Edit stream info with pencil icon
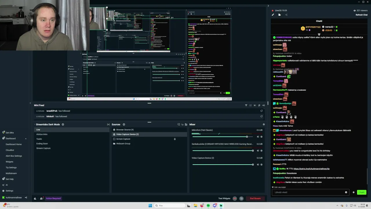 point(273,15)
